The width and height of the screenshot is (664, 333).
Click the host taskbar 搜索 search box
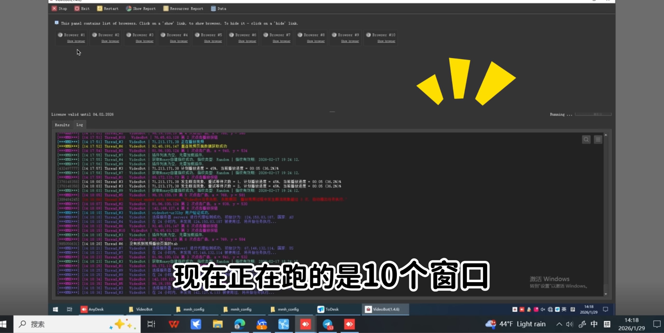[77, 324]
